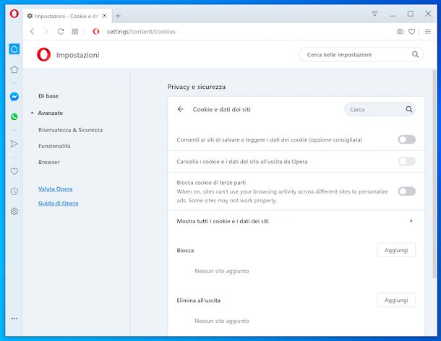Expand Mostra tutti i cookie e dati dei siti
The image size is (441, 341).
pyautogui.click(x=296, y=221)
